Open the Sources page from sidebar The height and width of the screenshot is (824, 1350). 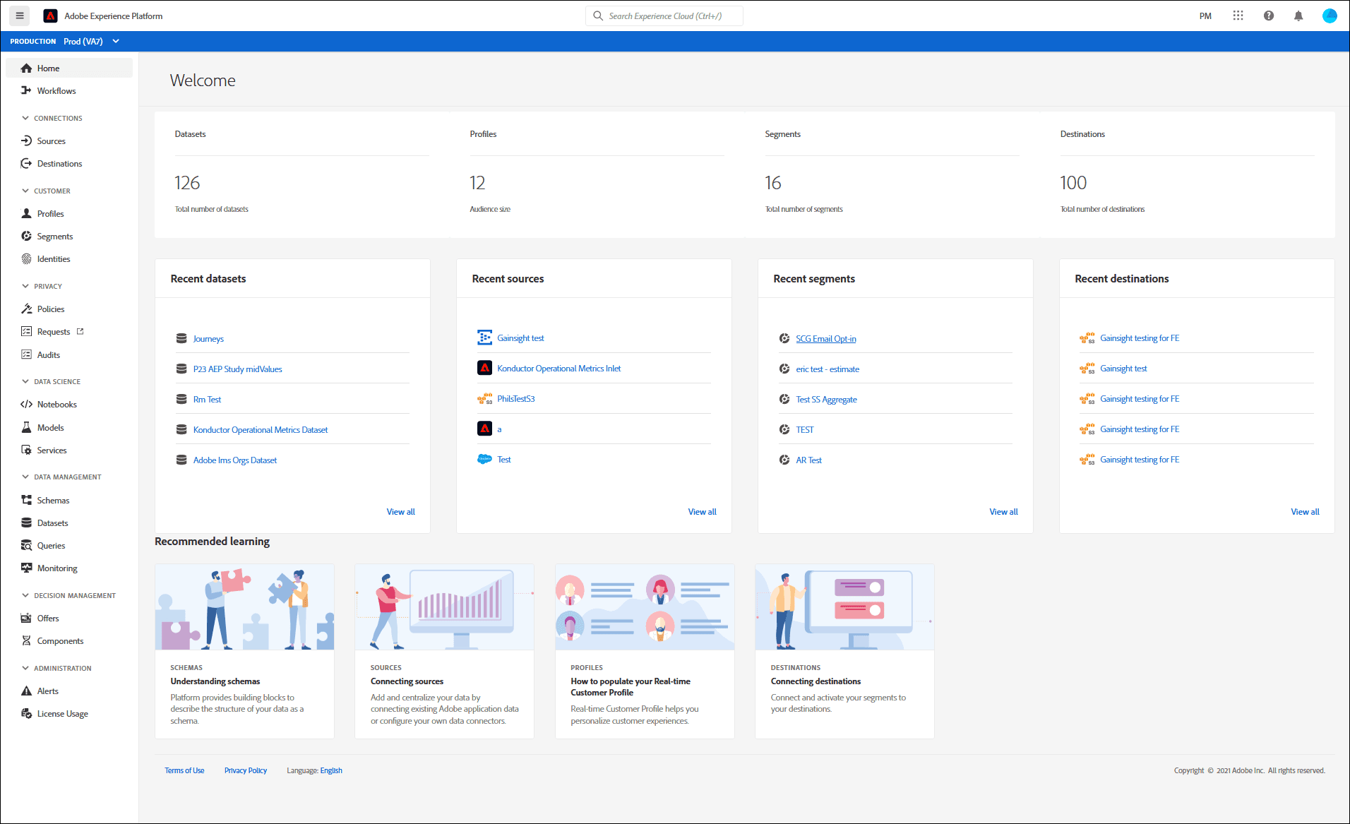[x=49, y=141]
